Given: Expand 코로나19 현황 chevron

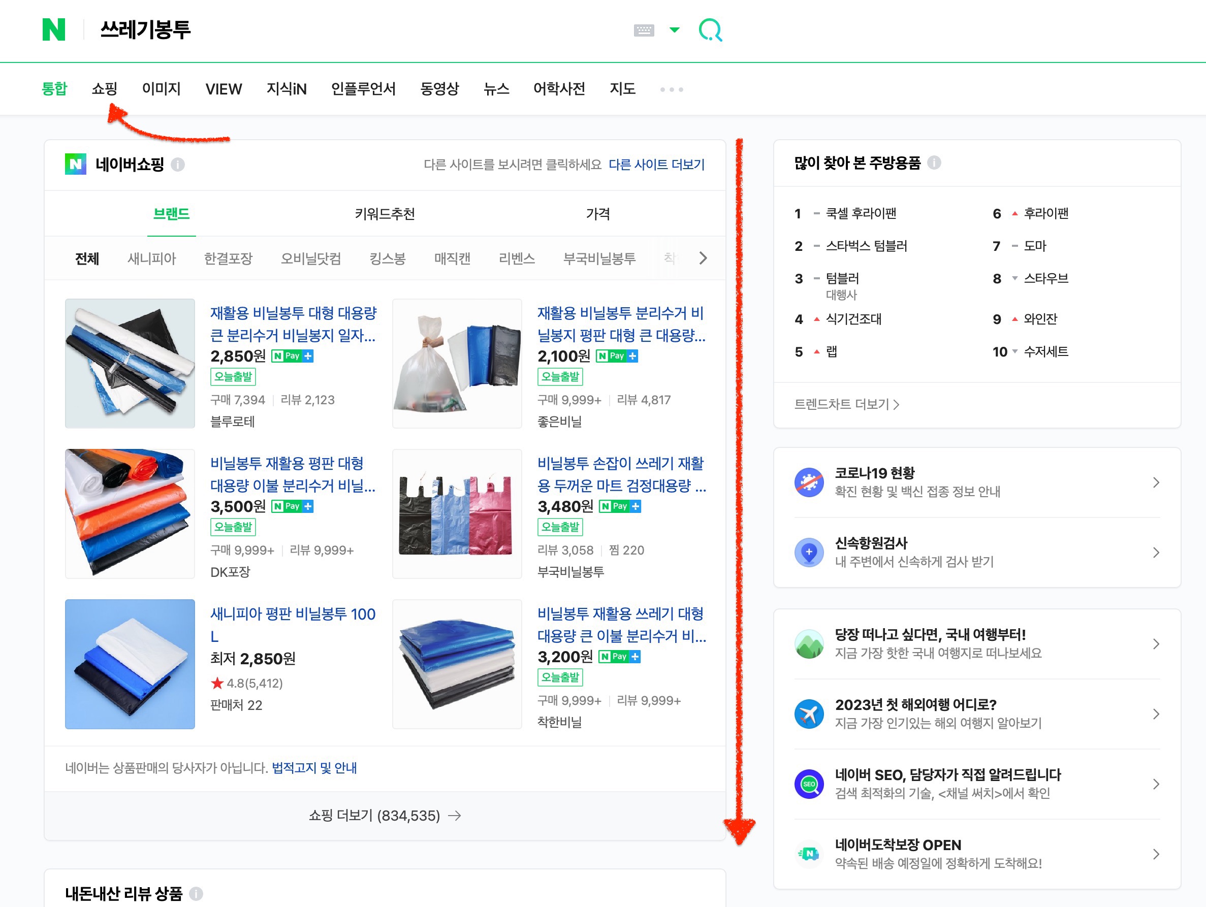Looking at the screenshot, I should [1156, 482].
